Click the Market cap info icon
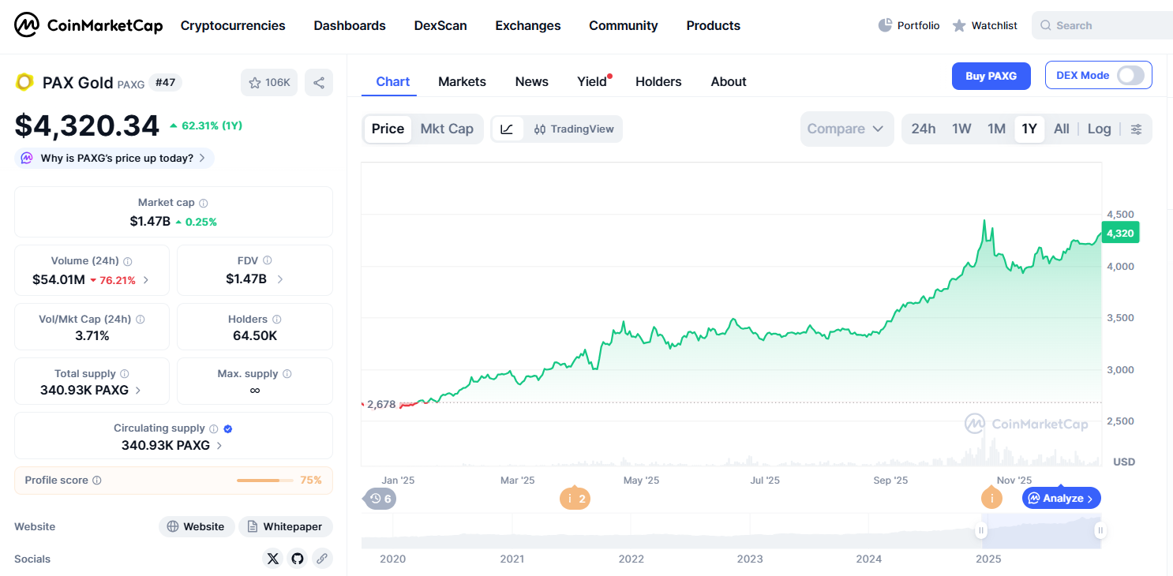 (x=204, y=203)
